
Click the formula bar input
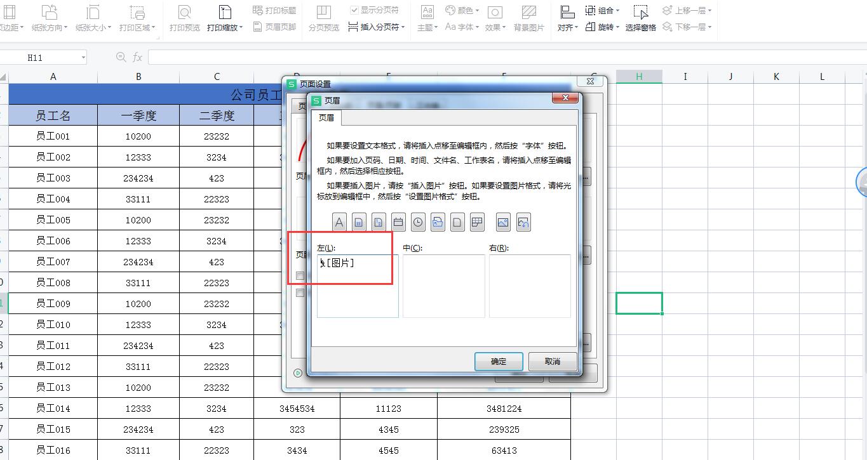click(x=507, y=58)
